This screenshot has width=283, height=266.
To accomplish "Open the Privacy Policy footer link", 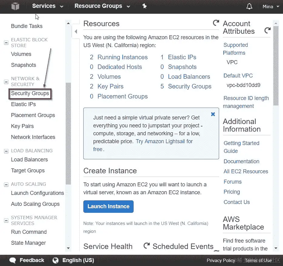I will click(x=221, y=261).
